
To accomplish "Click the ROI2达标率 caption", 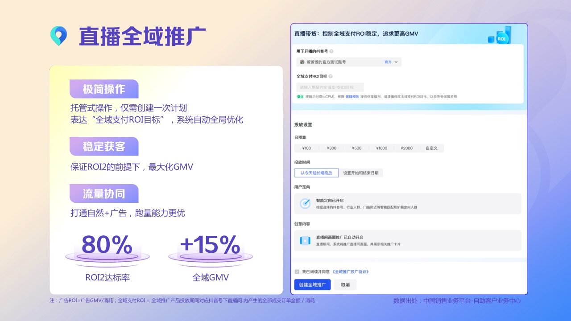I will click(108, 277).
